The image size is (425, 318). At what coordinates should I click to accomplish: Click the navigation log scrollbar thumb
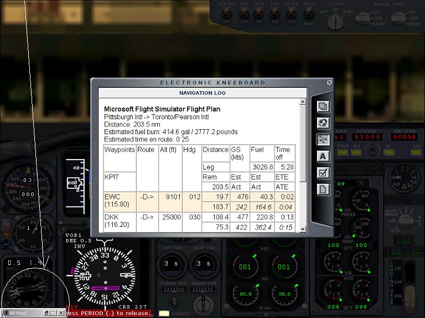pos(303,144)
